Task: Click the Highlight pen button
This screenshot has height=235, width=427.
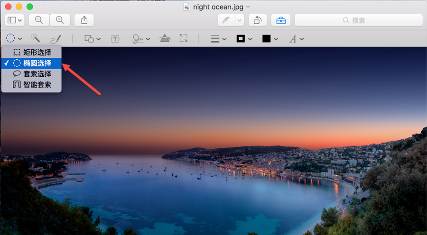Action: click(x=227, y=20)
